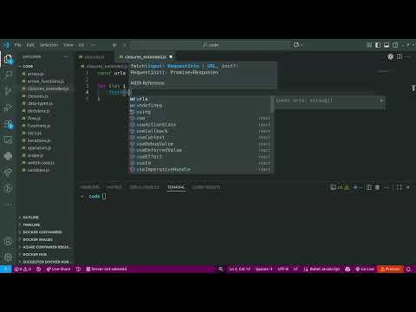
Task: Maximize the terminal panel size
Action: [399, 187]
